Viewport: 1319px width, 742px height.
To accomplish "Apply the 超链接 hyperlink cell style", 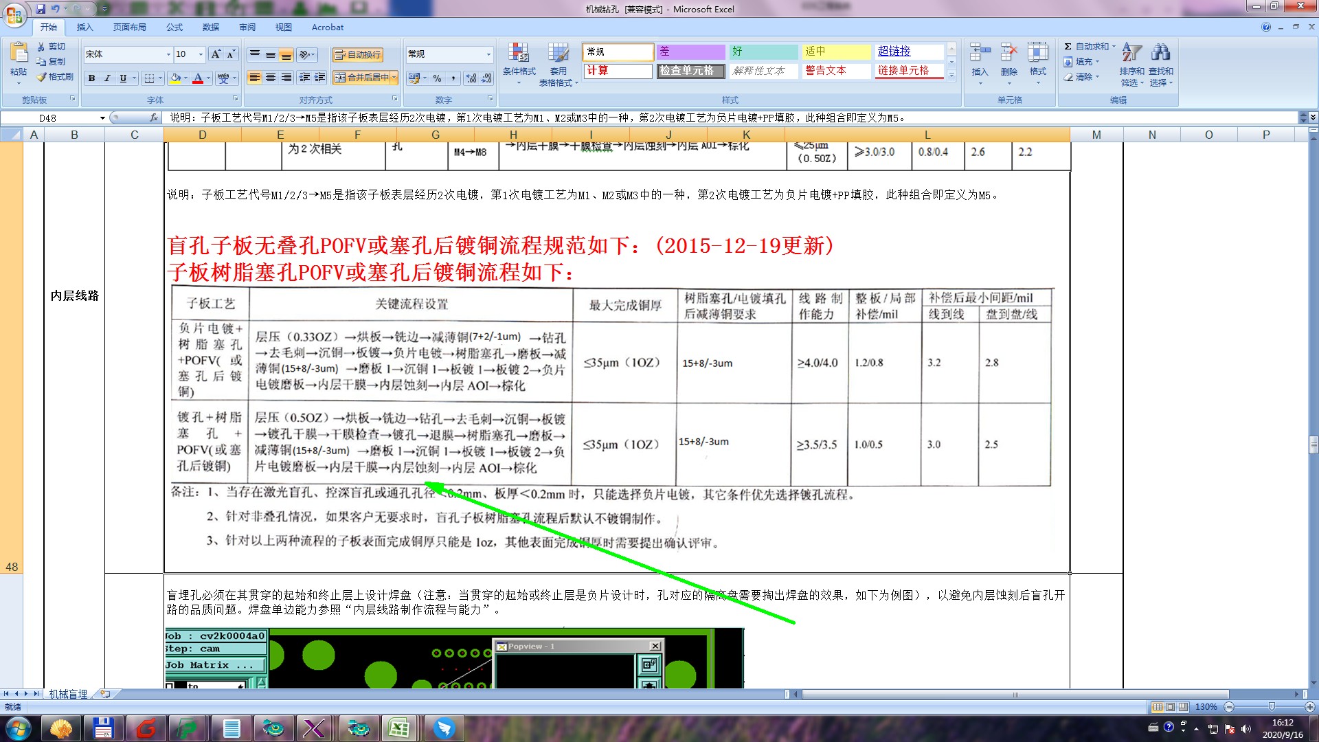I will (908, 52).
